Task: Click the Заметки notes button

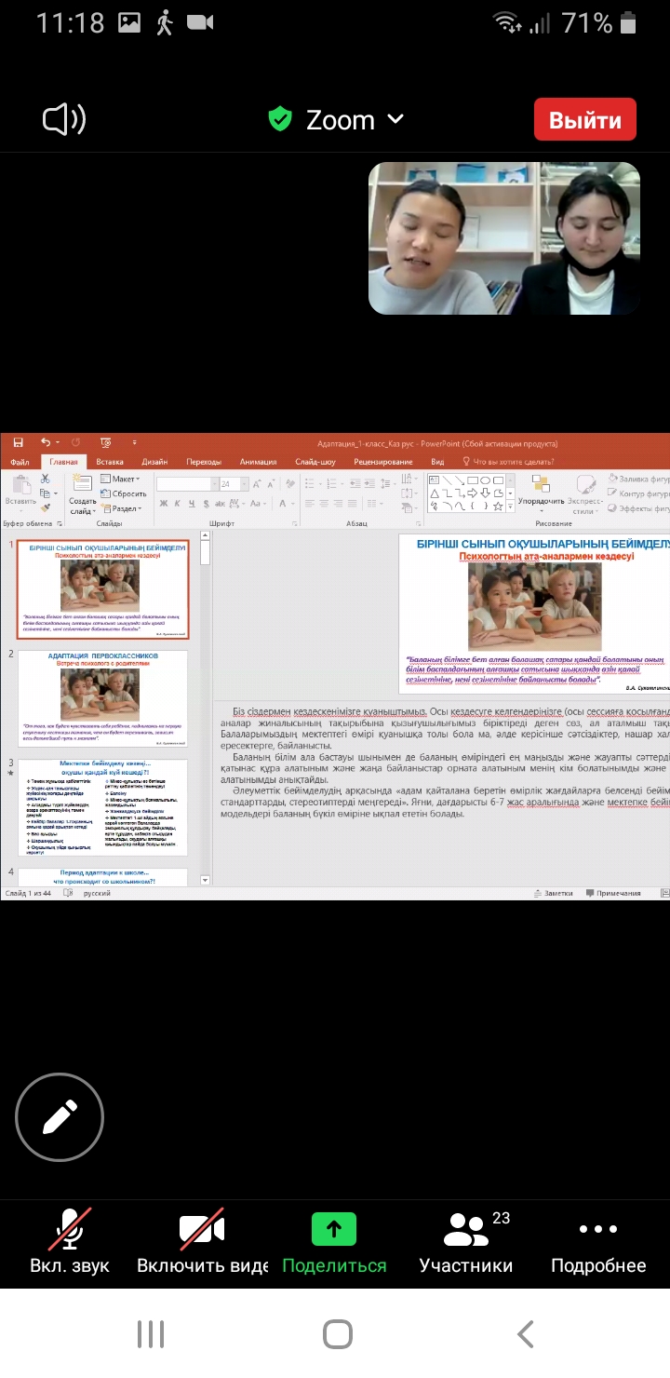Action: [x=554, y=893]
